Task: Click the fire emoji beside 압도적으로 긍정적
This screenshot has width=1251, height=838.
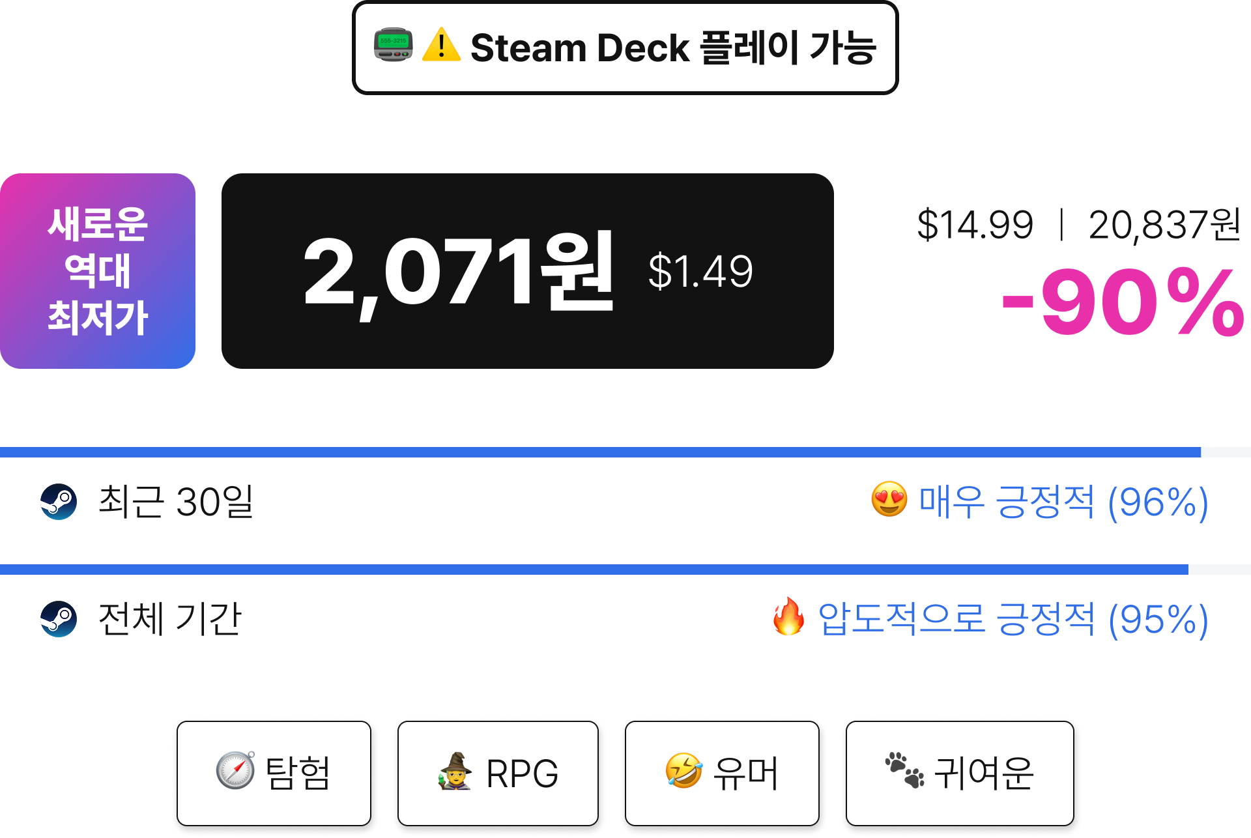Action: click(x=788, y=616)
